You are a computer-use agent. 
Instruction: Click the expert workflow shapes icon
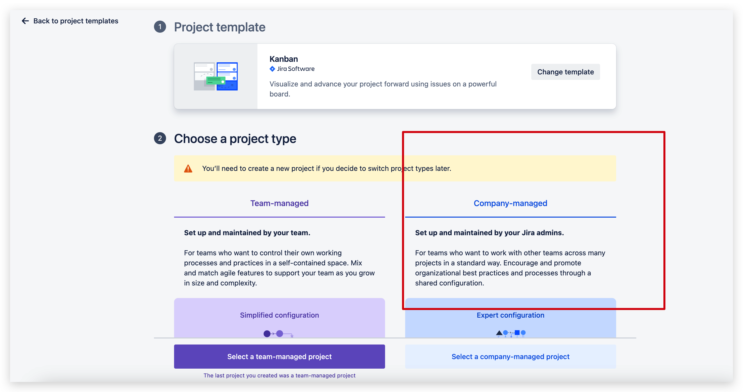tap(510, 333)
